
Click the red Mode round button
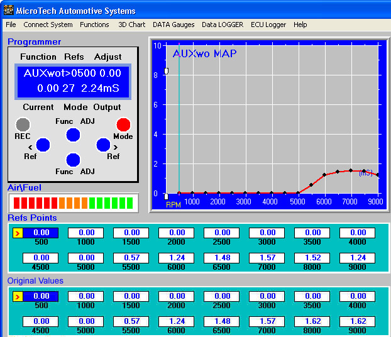(x=123, y=124)
